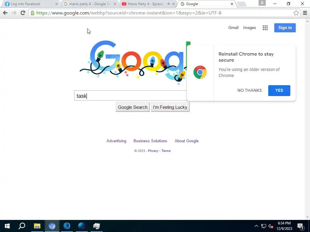Click the blue Sign in button
310x232 pixels.
coord(285,28)
